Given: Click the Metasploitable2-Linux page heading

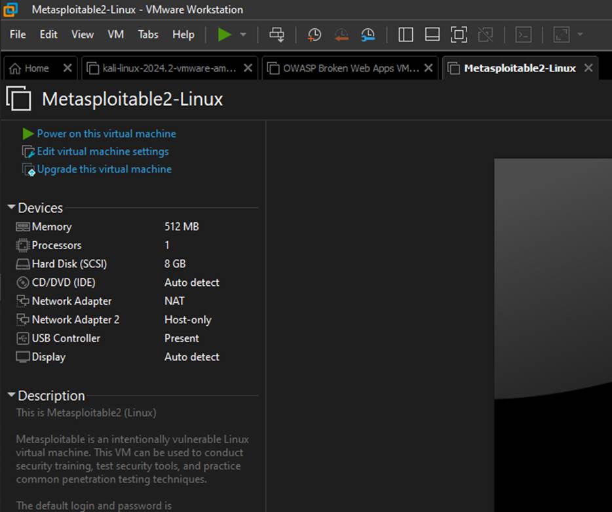Looking at the screenshot, I should 132,99.
